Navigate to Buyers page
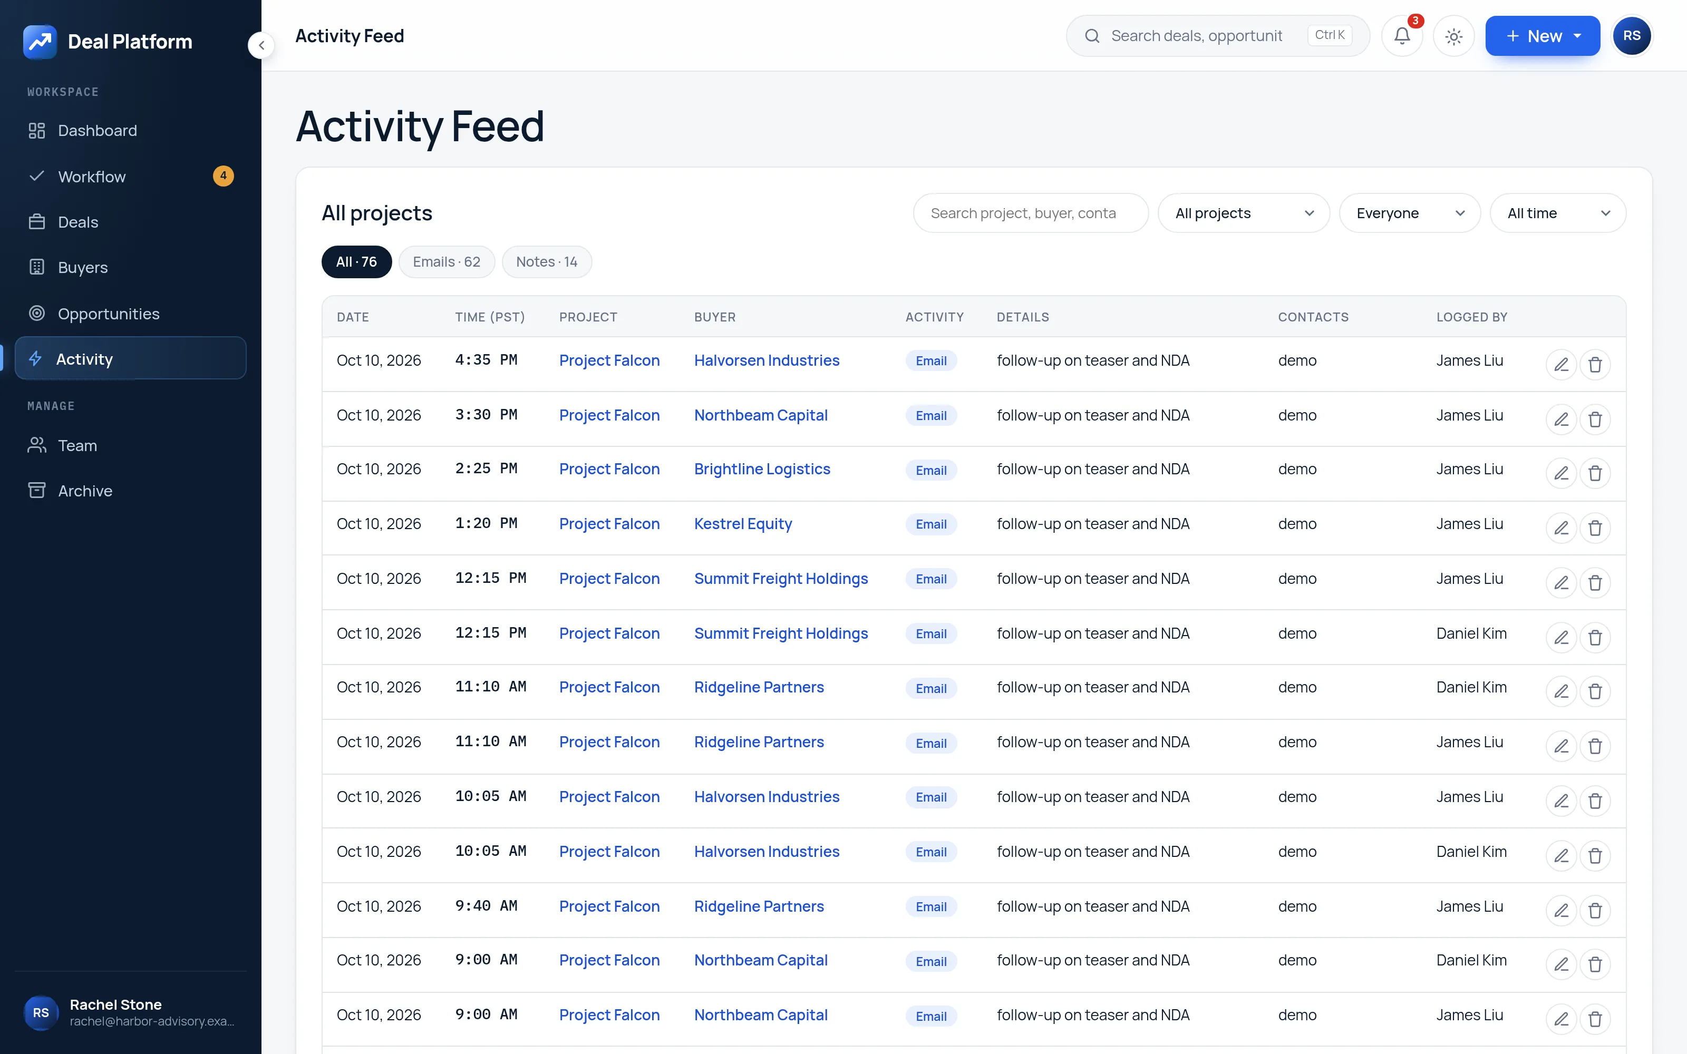 (x=130, y=268)
